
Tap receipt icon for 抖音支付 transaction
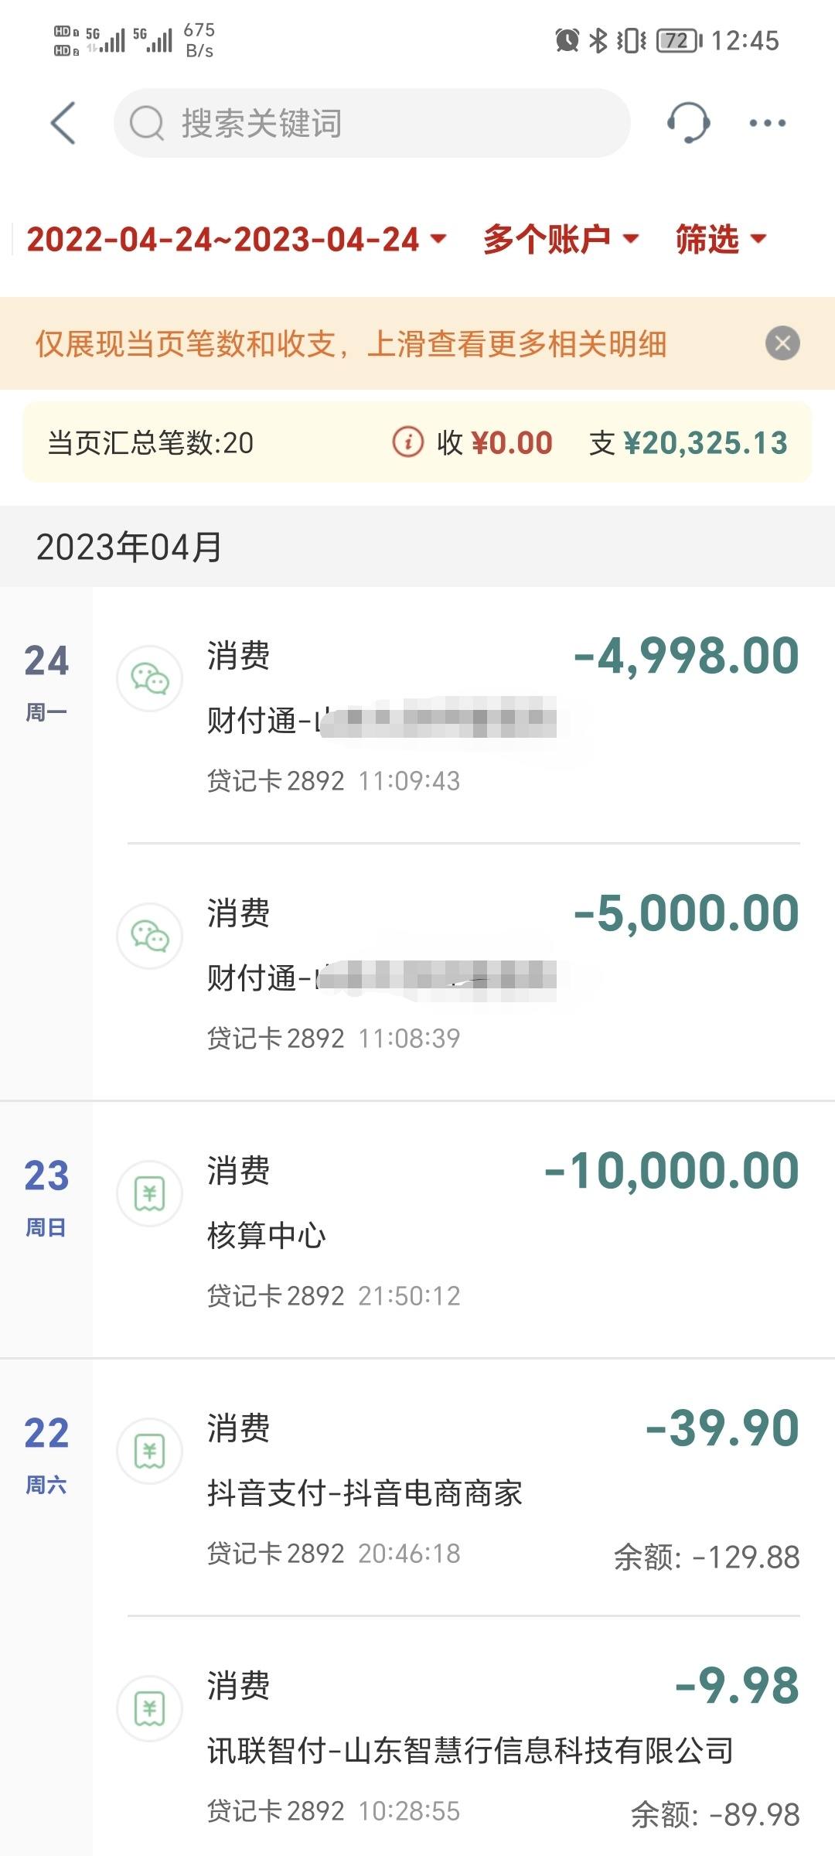tap(149, 1451)
